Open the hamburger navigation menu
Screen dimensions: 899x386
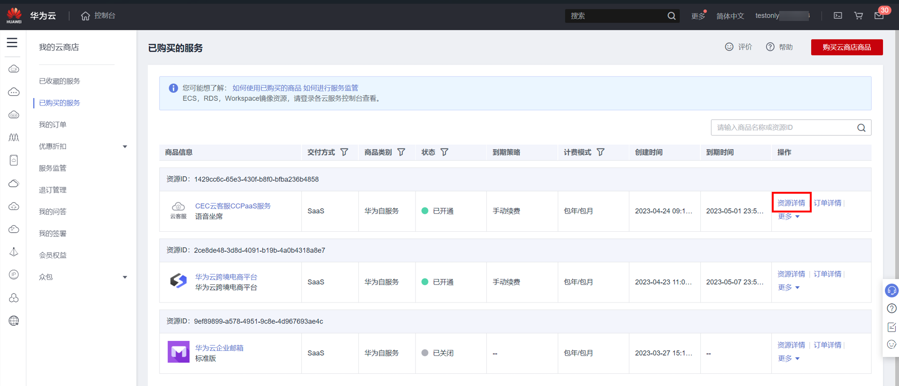click(x=12, y=43)
